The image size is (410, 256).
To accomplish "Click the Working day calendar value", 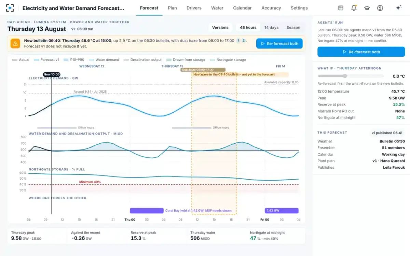I will click(393, 154).
